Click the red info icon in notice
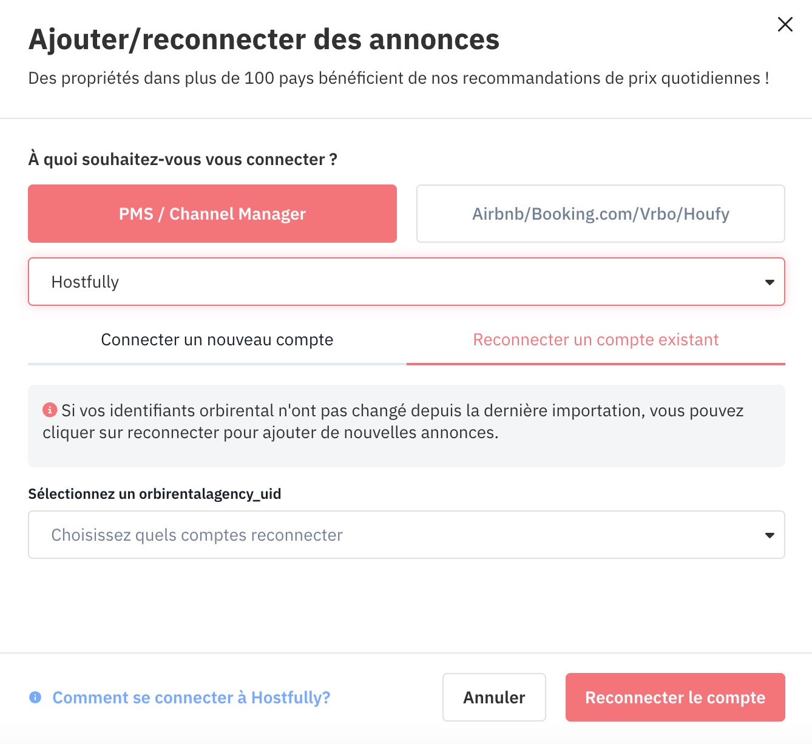Image resolution: width=812 pixels, height=744 pixels. point(50,410)
